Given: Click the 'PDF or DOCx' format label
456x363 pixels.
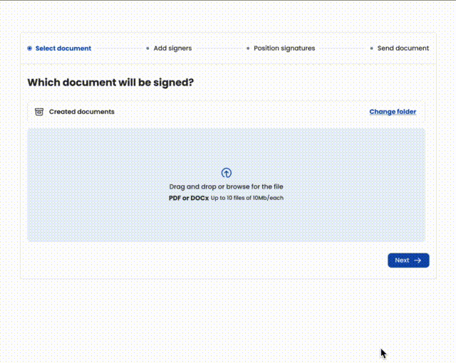Looking at the screenshot, I should coord(188,198).
